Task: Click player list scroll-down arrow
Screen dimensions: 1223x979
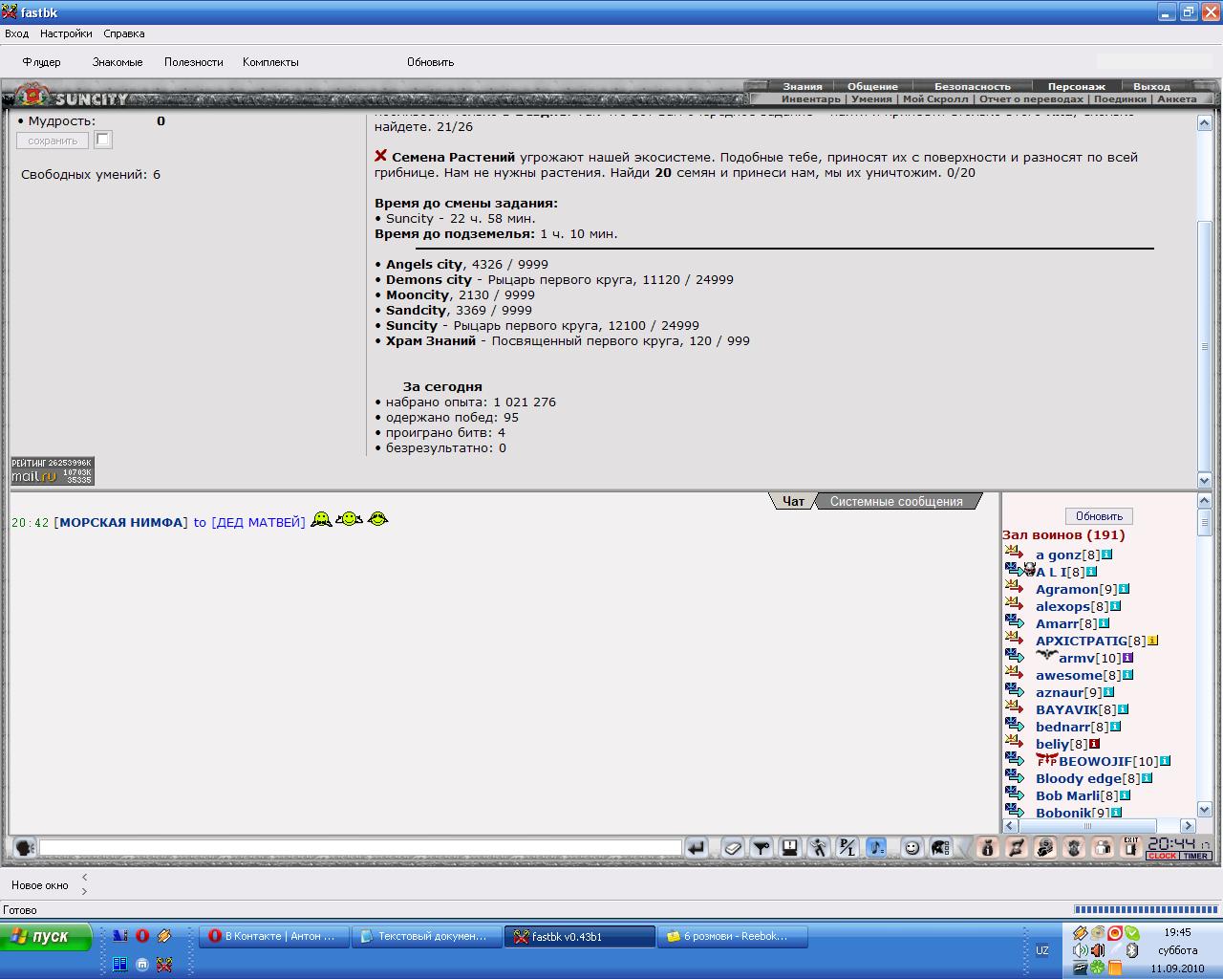Action: click(x=1204, y=810)
